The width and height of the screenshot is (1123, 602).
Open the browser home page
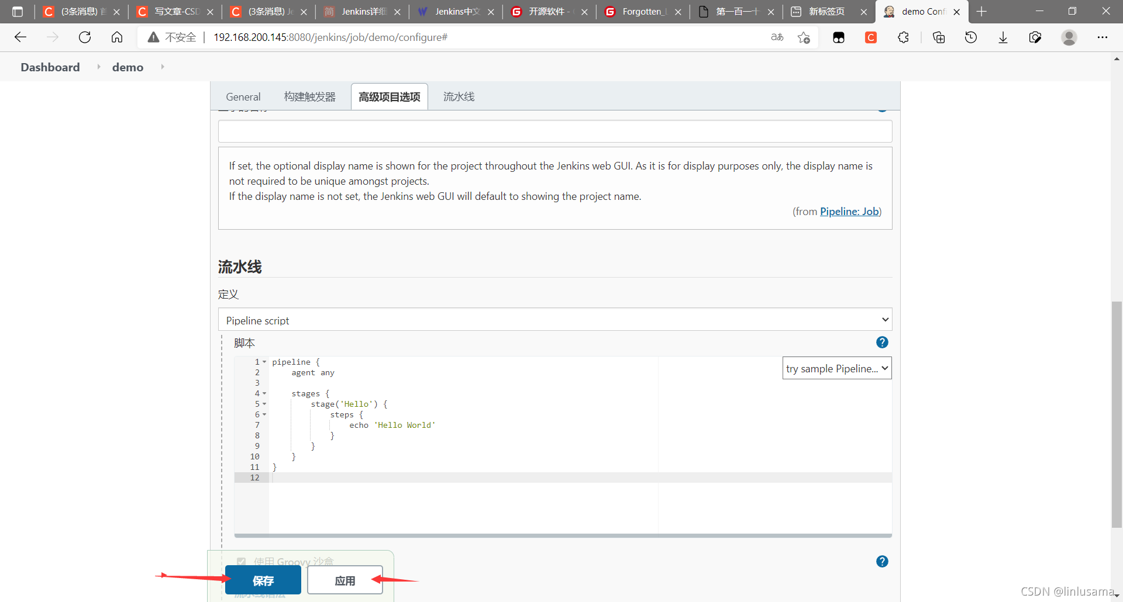[117, 37]
